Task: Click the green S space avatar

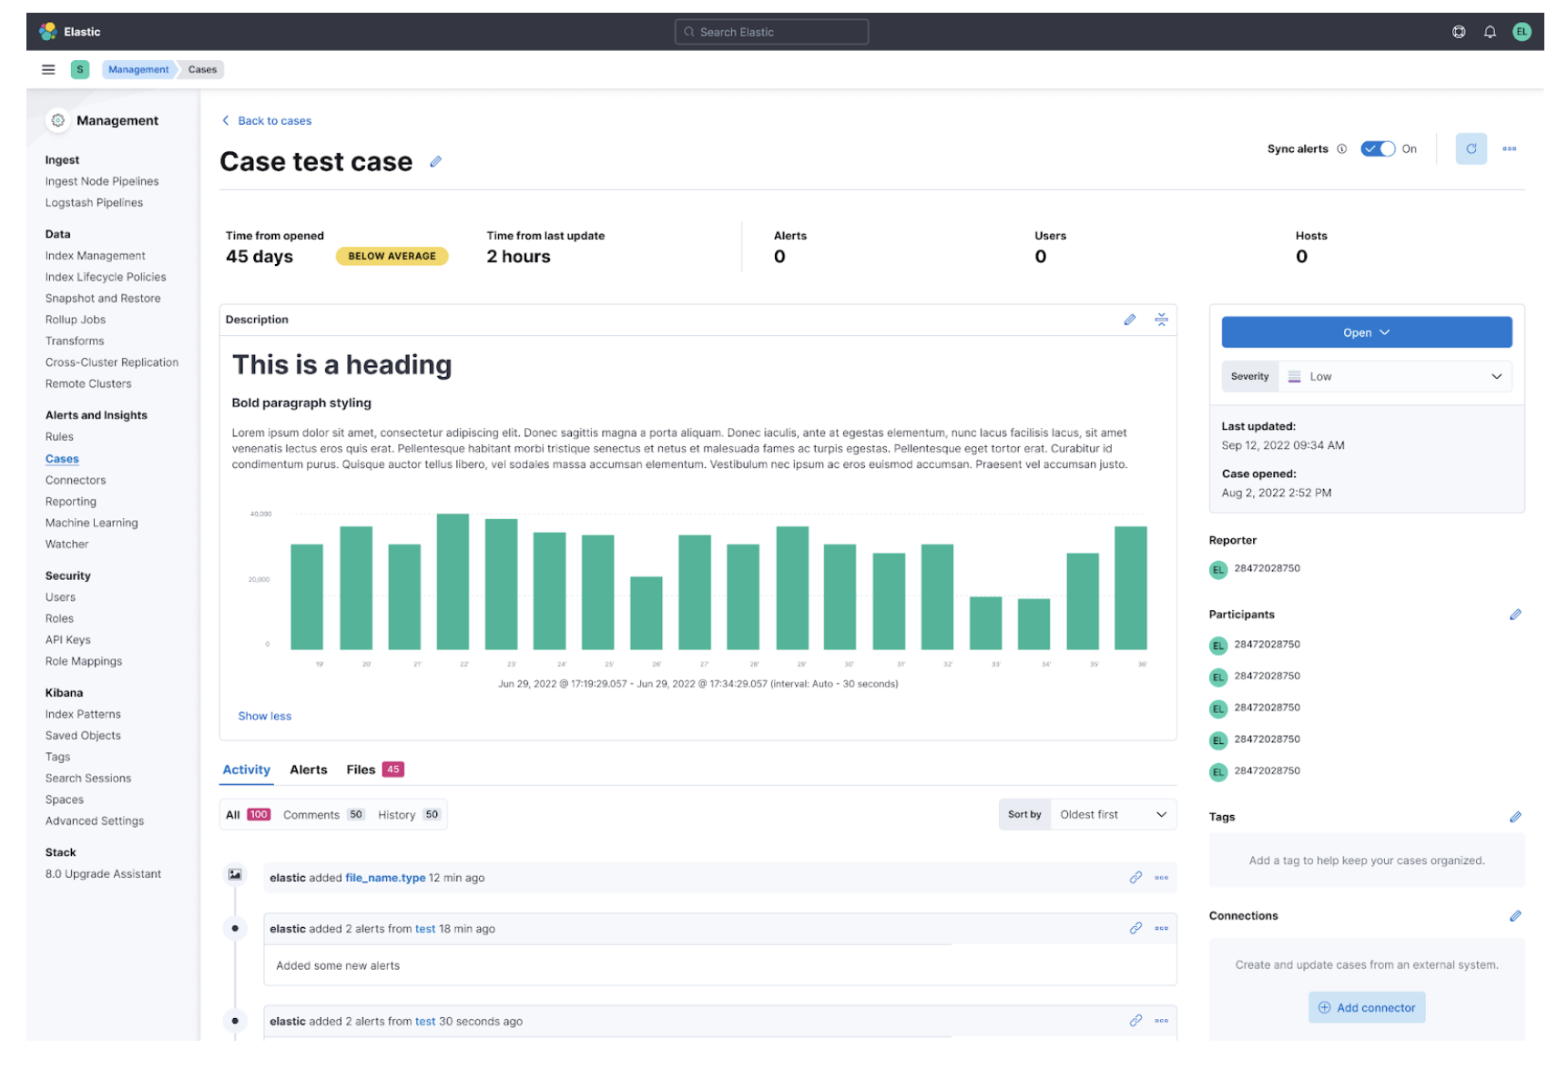Action: [x=80, y=69]
